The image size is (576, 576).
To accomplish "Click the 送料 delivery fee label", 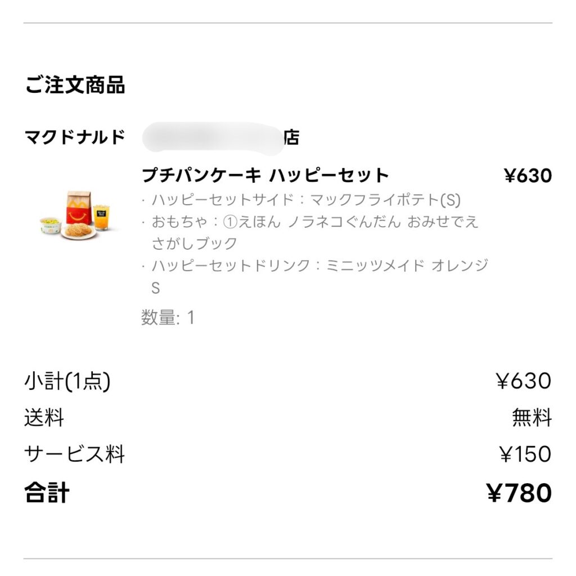I will coord(44,418).
